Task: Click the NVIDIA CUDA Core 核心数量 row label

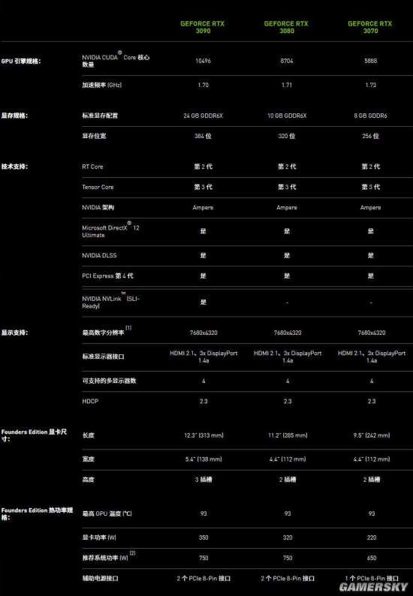Action: (x=116, y=60)
